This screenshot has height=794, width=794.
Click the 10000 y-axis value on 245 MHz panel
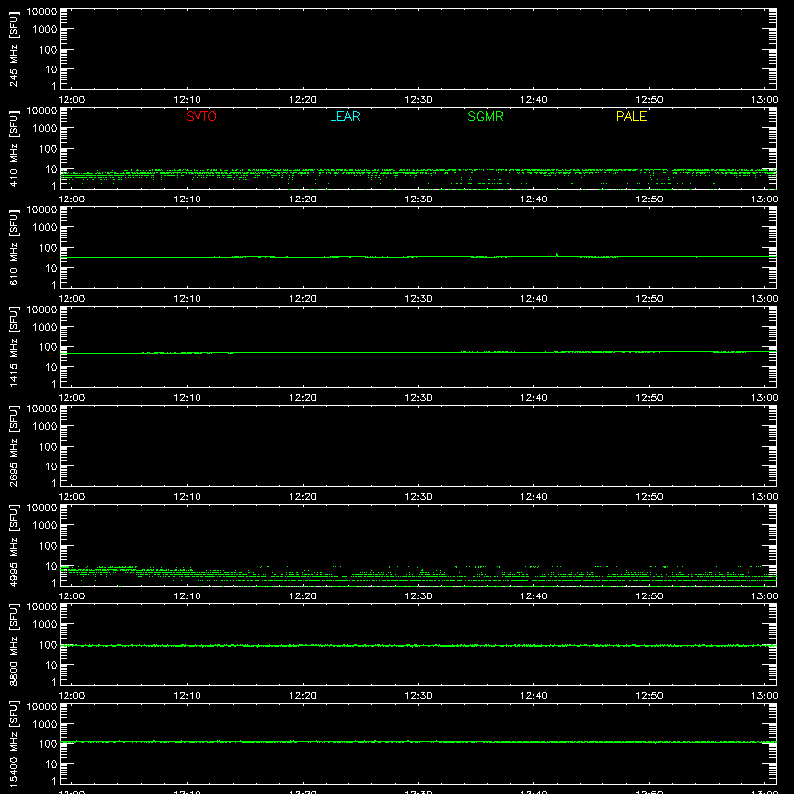coord(42,12)
